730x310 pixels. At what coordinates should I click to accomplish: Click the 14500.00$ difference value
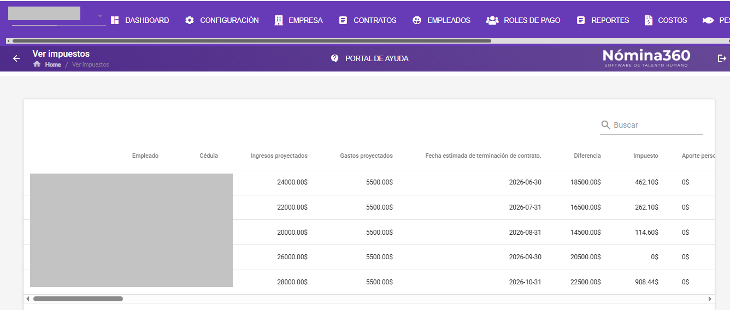(x=586, y=232)
